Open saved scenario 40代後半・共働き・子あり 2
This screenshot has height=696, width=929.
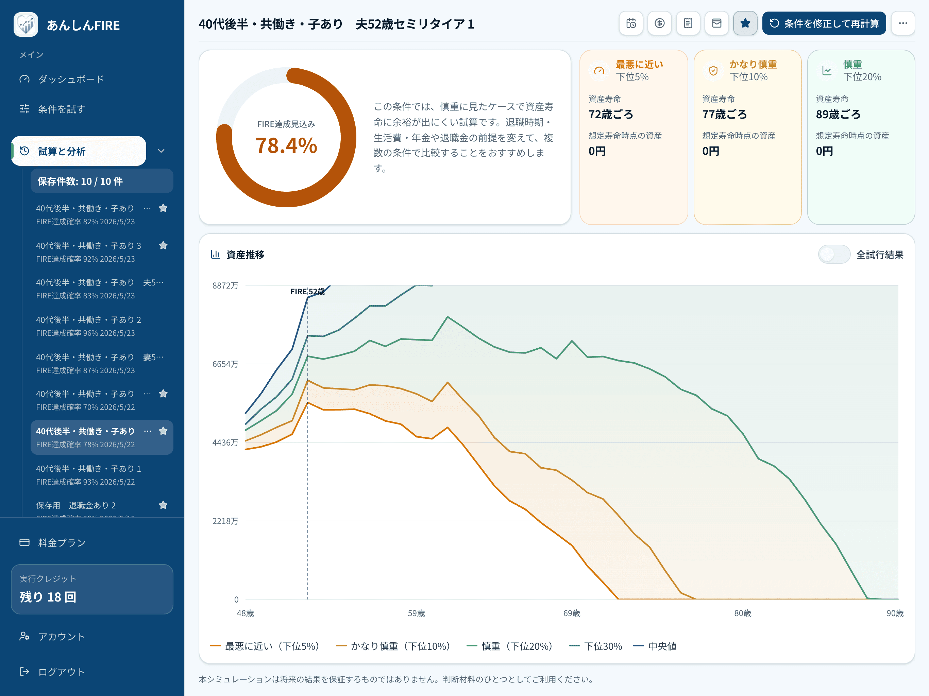(102, 326)
